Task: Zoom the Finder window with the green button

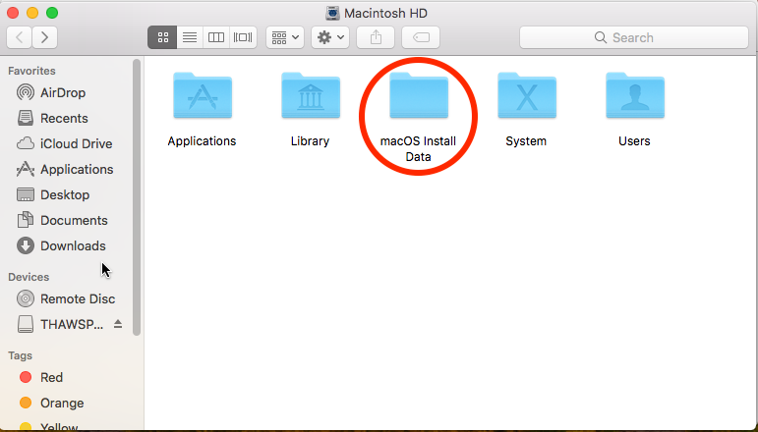Action: [x=52, y=13]
